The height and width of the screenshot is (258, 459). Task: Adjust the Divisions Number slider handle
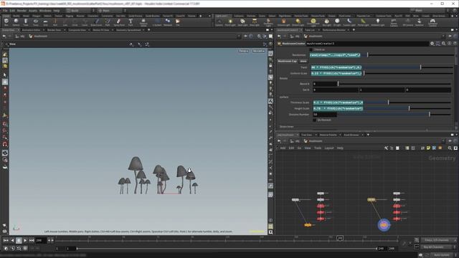pos(430,115)
